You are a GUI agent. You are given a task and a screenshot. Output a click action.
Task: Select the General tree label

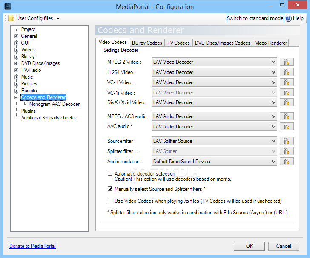pos(29,36)
